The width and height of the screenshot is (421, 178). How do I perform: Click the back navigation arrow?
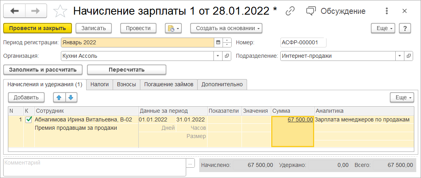15,11
